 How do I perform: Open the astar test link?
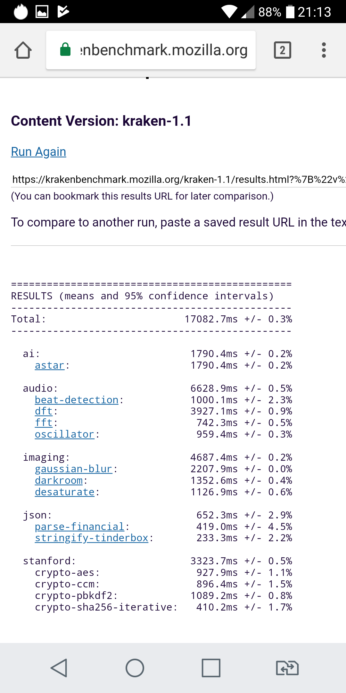pyautogui.click(x=50, y=365)
